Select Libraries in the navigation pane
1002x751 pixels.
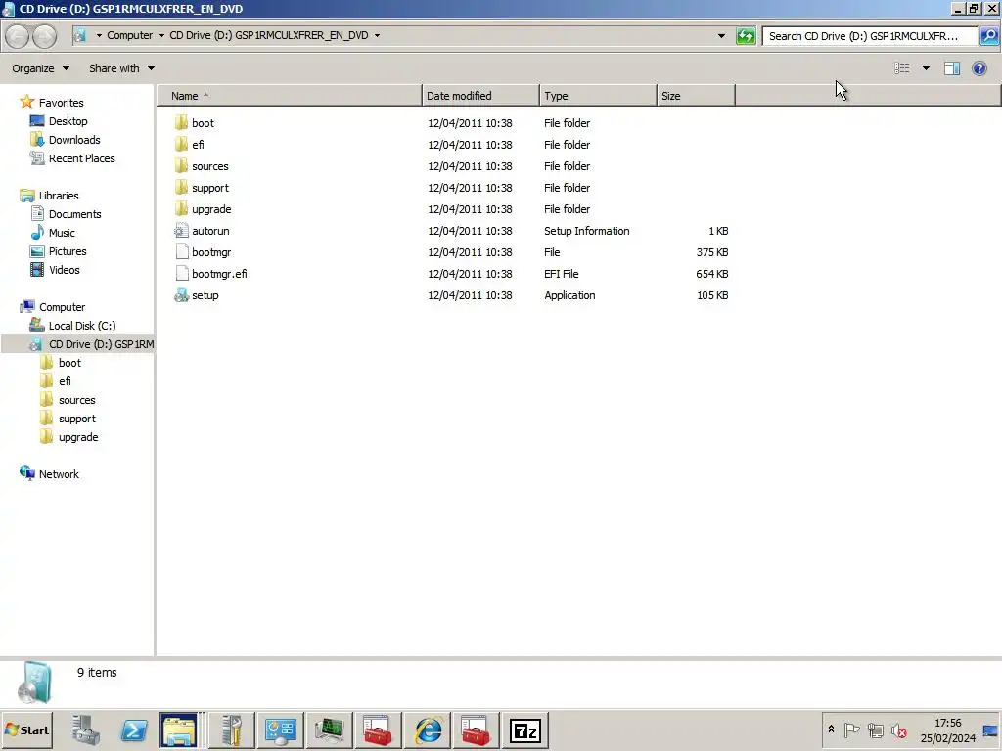[x=58, y=196]
